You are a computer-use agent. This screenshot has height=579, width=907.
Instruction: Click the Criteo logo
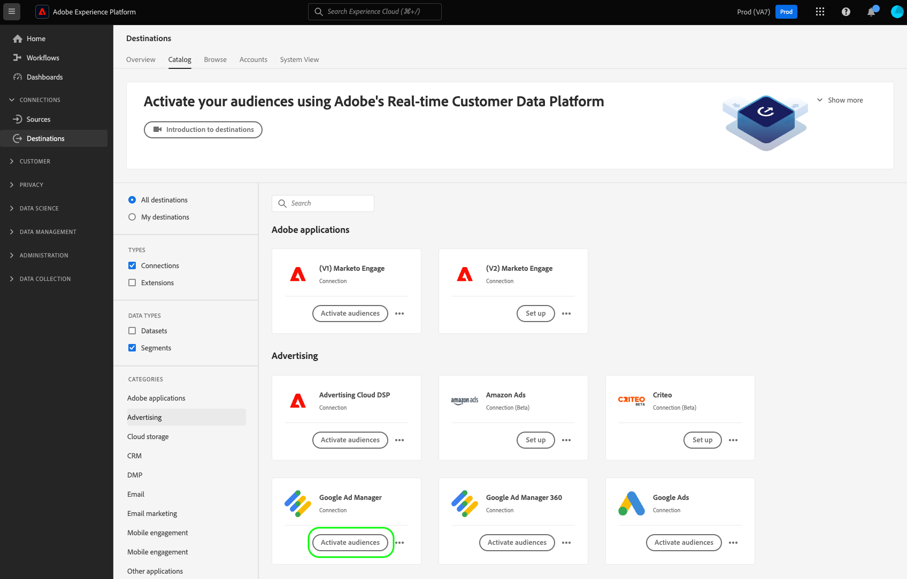[632, 401]
